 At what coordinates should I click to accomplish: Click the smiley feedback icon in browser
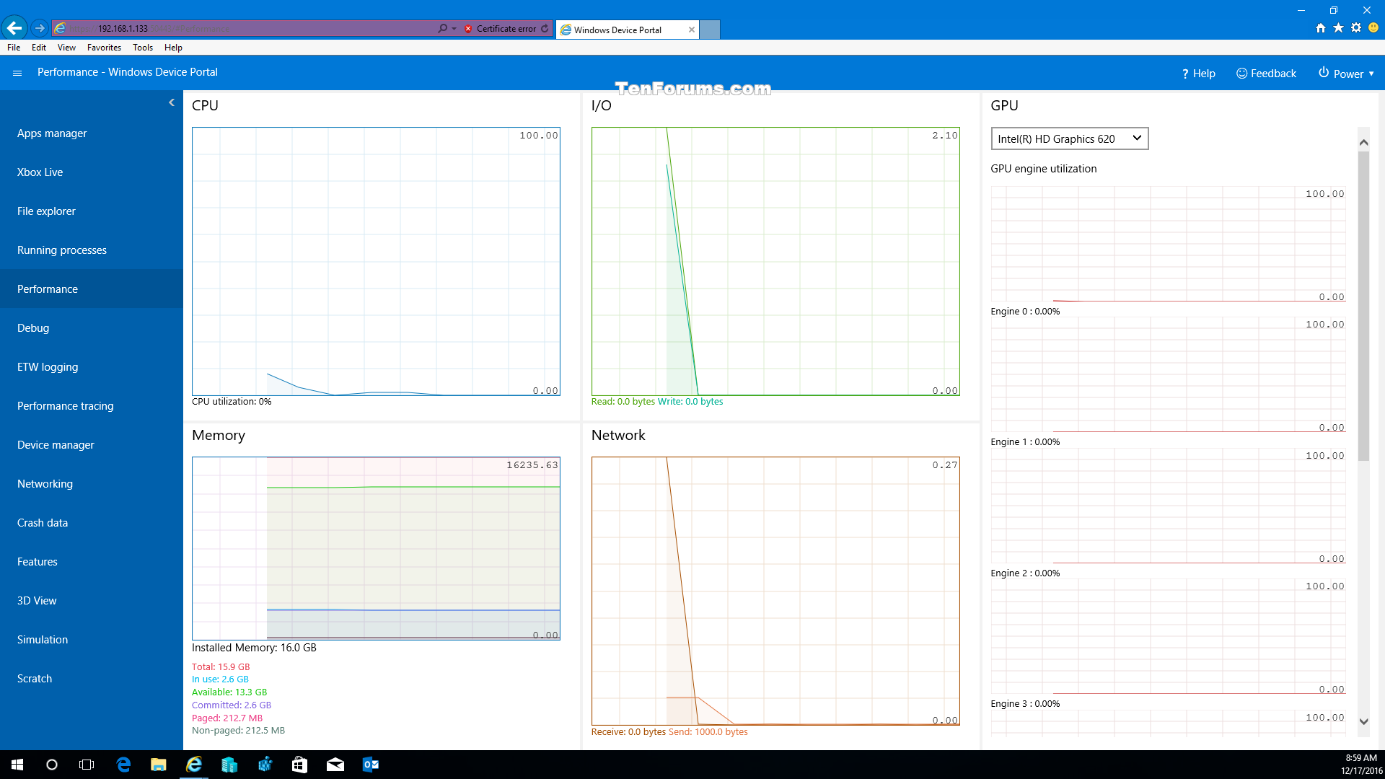click(x=1373, y=28)
